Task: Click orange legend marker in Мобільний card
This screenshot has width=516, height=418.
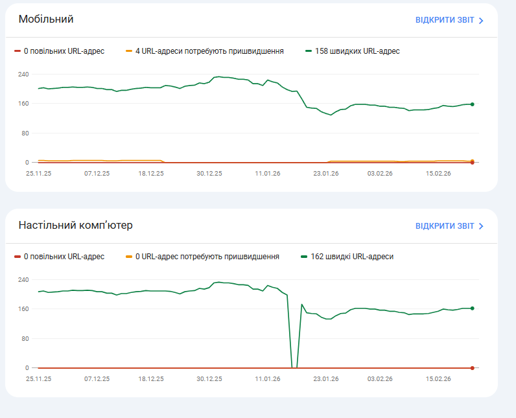Action: 129,51
